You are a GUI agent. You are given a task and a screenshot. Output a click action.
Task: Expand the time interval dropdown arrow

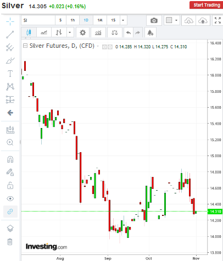(x=123, y=20)
